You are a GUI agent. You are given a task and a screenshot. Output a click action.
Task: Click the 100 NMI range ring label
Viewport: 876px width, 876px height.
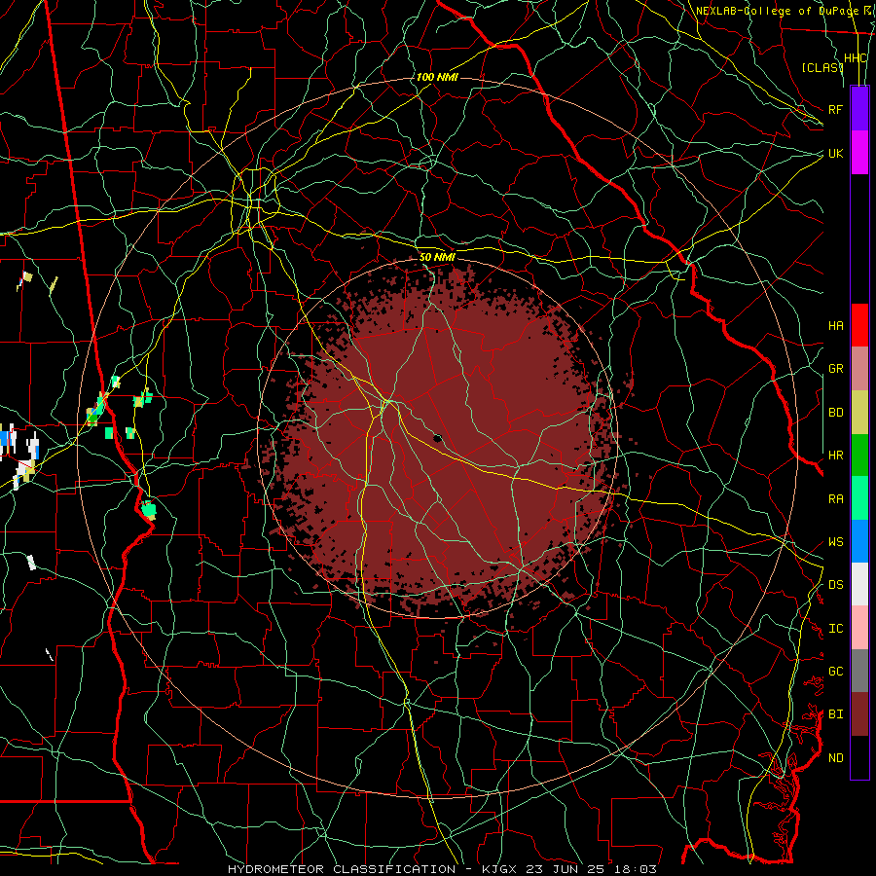(437, 77)
